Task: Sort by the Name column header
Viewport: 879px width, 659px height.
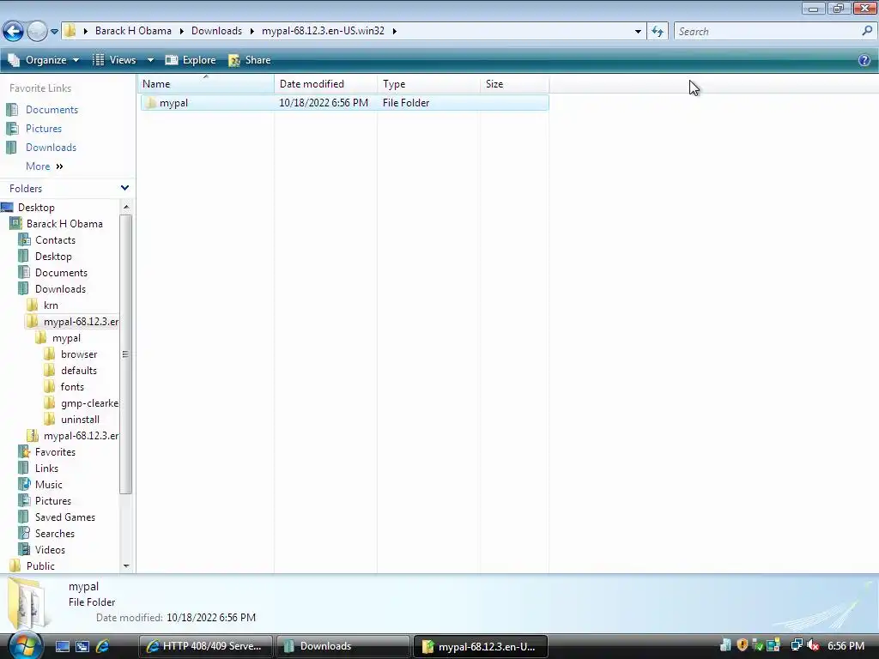Action: pyautogui.click(x=206, y=84)
